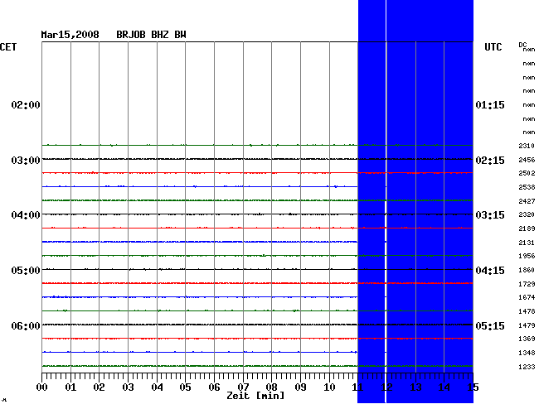Pick the DC value 2502
This screenshot has height=409, width=539.
(x=527, y=173)
